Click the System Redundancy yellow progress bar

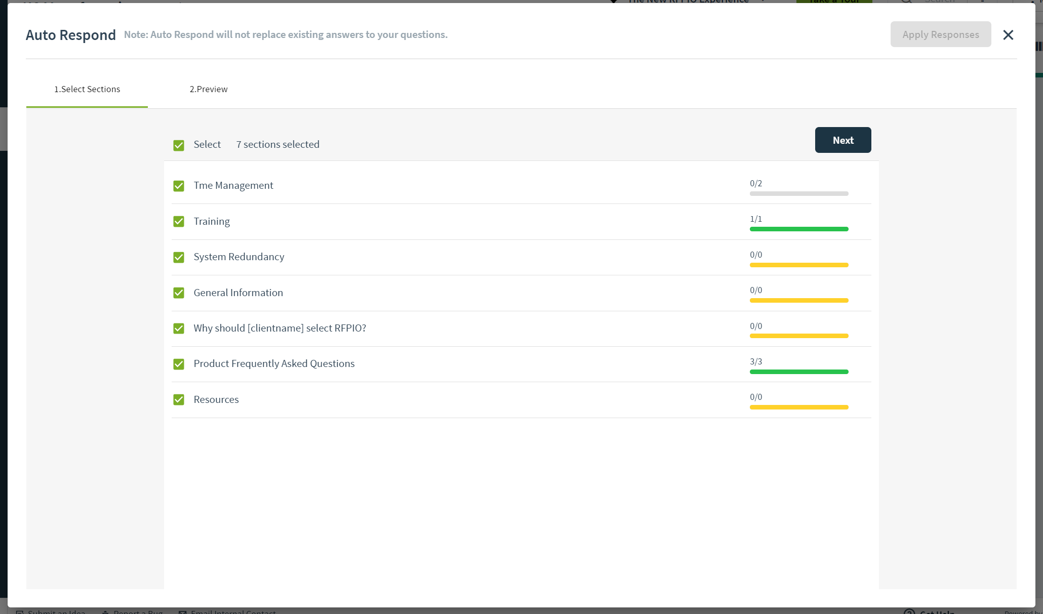click(799, 265)
